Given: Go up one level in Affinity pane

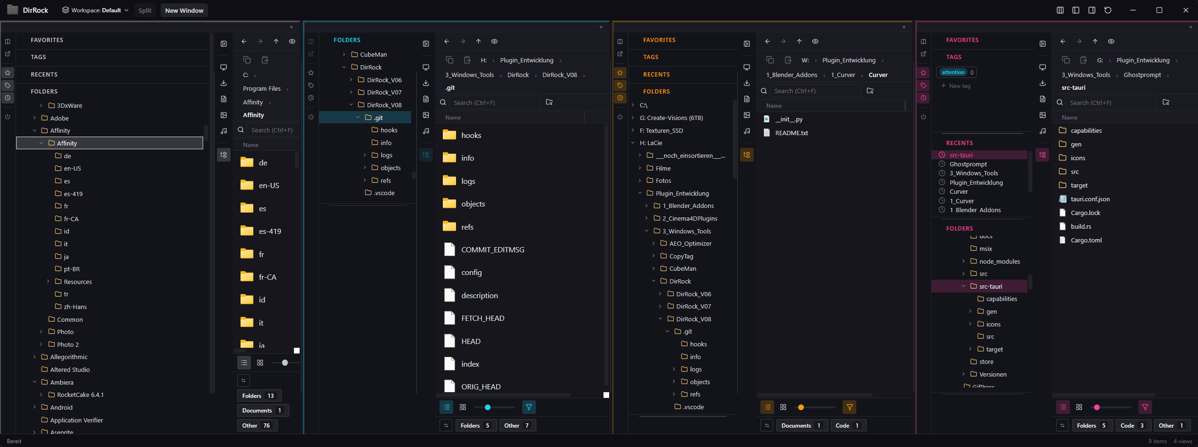Looking at the screenshot, I should [x=276, y=42].
